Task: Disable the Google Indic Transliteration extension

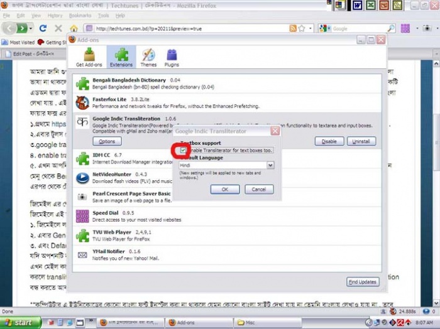Action: click(x=329, y=141)
